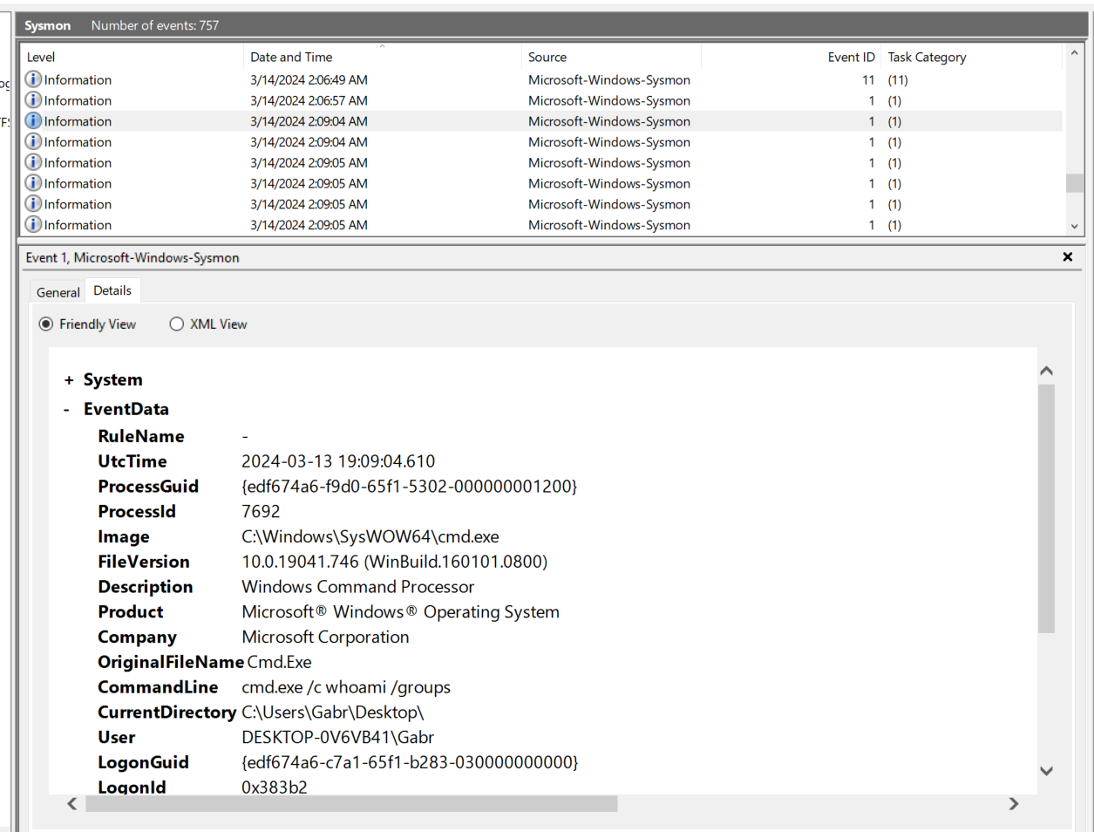Click the info icon of the 2:06:57 AM event

point(33,100)
